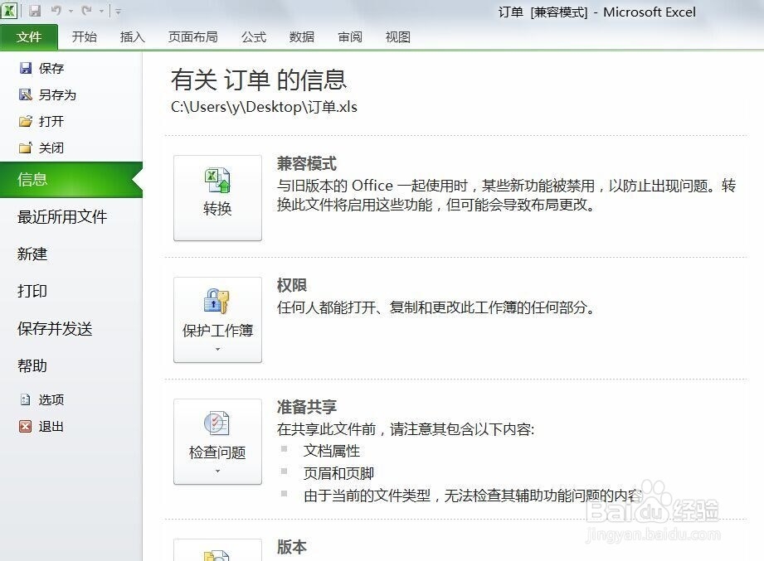The height and width of the screenshot is (561, 764).
Task: Choose 保存 in the backstage menu
Action: pyautogui.click(x=51, y=69)
